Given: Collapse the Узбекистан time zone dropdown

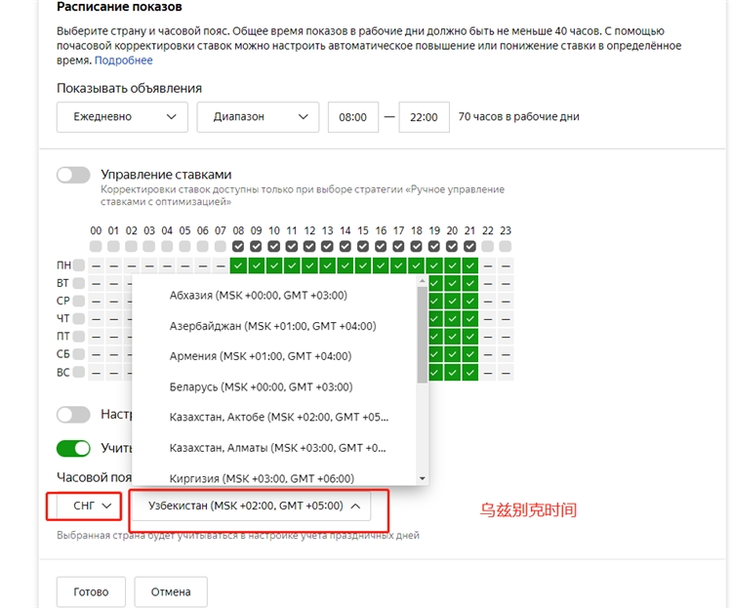Looking at the screenshot, I should click(258, 506).
